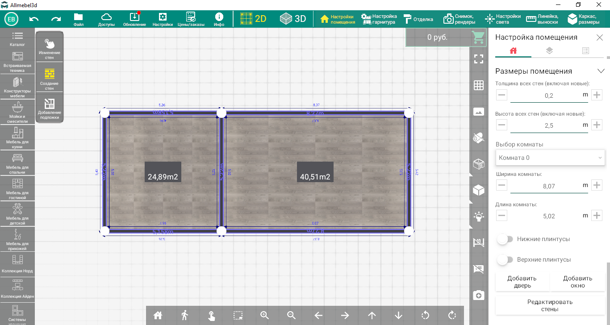Open Доступы cloud access
The height and width of the screenshot is (325, 610).
point(106,19)
